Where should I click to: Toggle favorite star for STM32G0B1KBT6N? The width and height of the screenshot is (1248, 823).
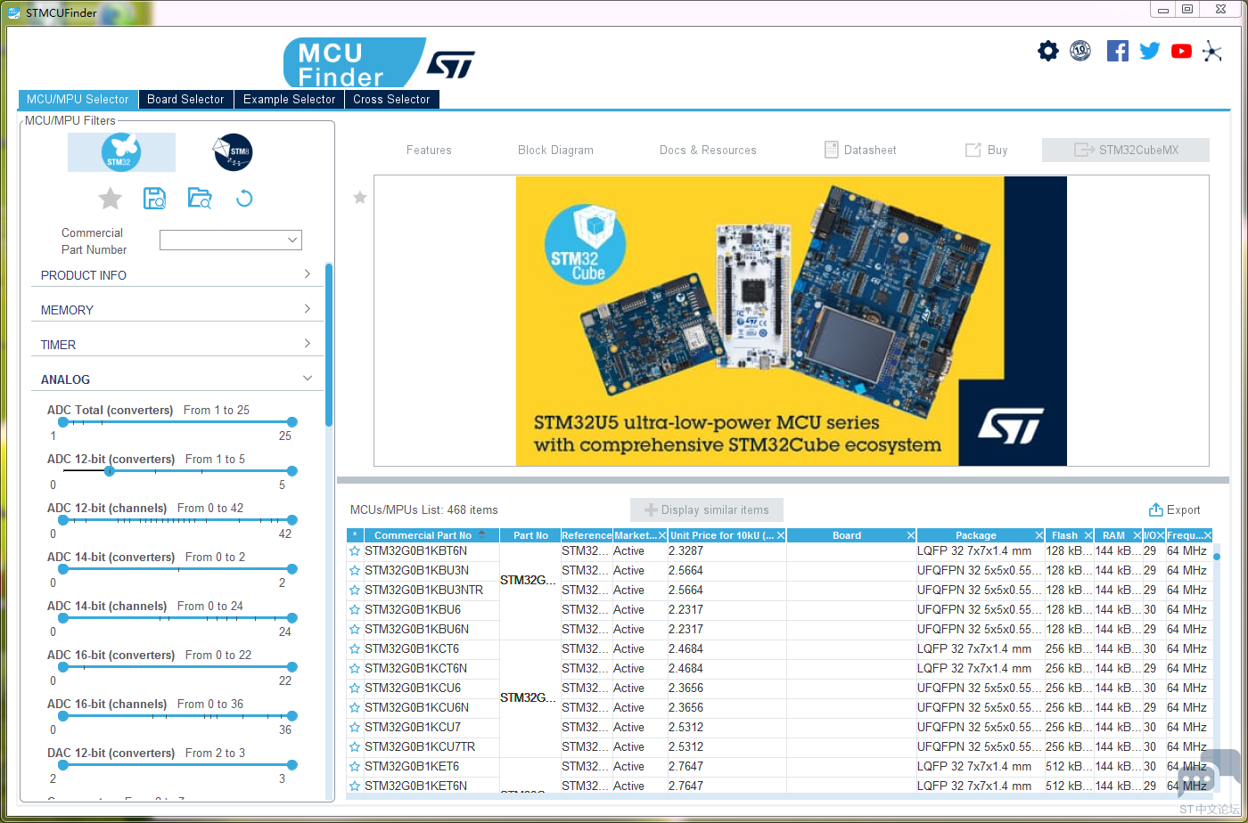[x=355, y=551]
